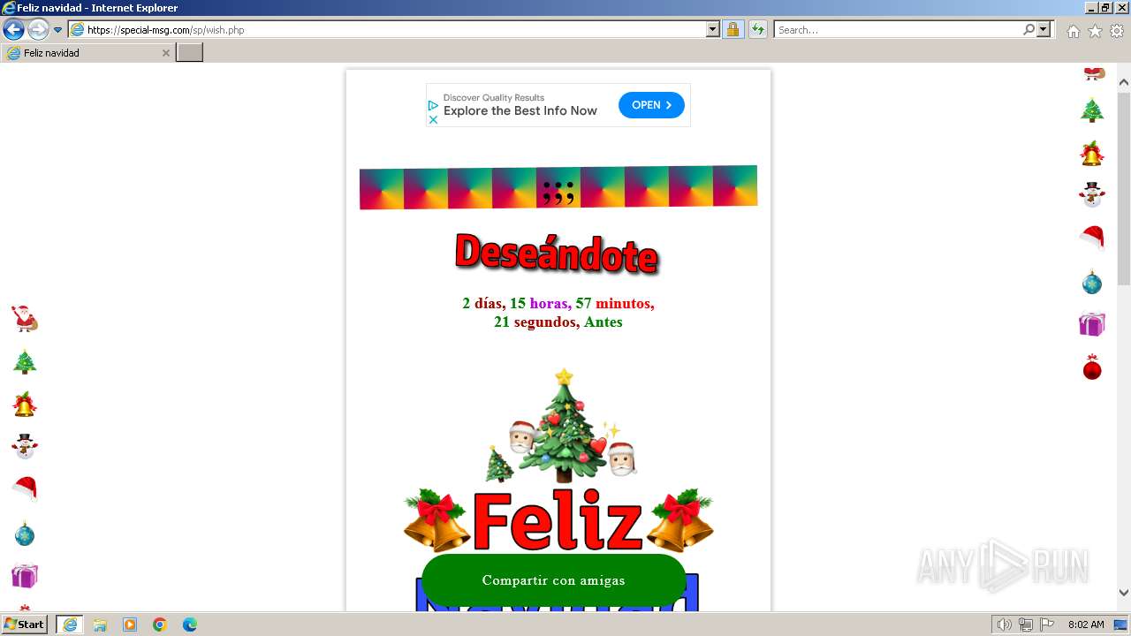The height and width of the screenshot is (636, 1131).
Task: Open the Favorites star icon
Action: 1095,31
